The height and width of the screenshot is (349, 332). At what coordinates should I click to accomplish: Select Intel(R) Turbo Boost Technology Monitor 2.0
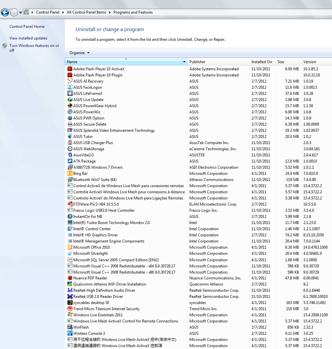[112, 223]
